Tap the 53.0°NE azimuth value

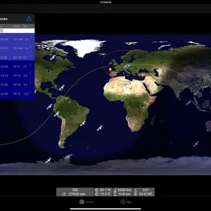click(146, 194)
